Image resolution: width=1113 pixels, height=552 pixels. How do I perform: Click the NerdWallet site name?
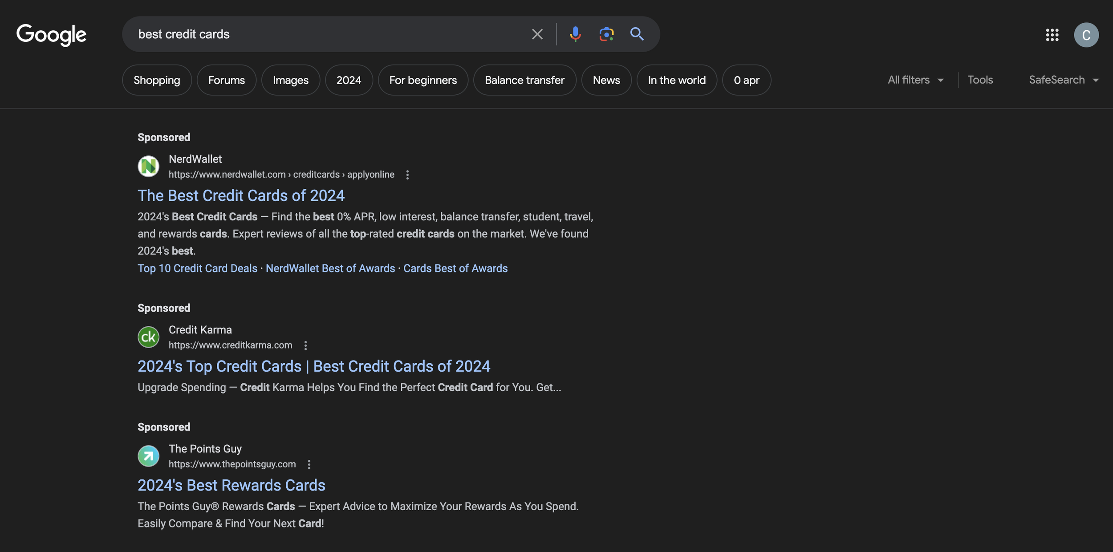[x=195, y=159]
